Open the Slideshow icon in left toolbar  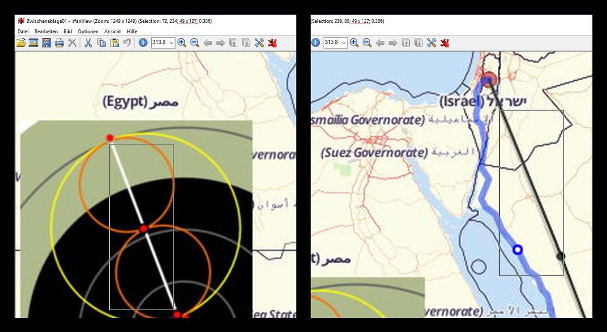(x=33, y=43)
